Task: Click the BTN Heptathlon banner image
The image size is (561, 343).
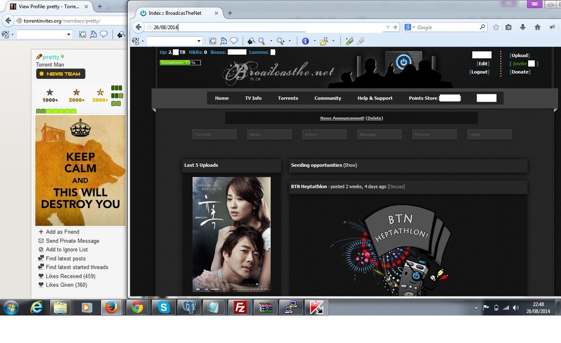Action: [392, 250]
